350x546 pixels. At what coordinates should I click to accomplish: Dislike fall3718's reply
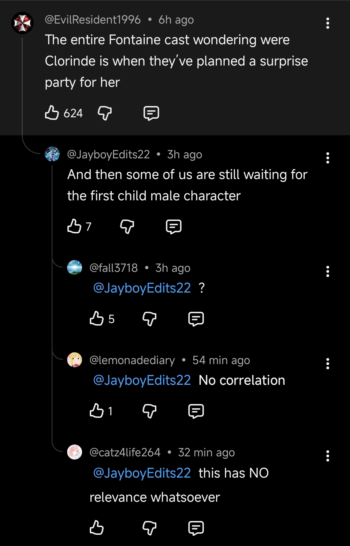tap(149, 319)
